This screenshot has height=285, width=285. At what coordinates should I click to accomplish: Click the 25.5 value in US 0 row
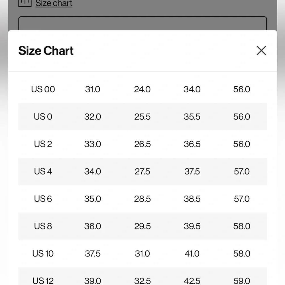click(142, 117)
